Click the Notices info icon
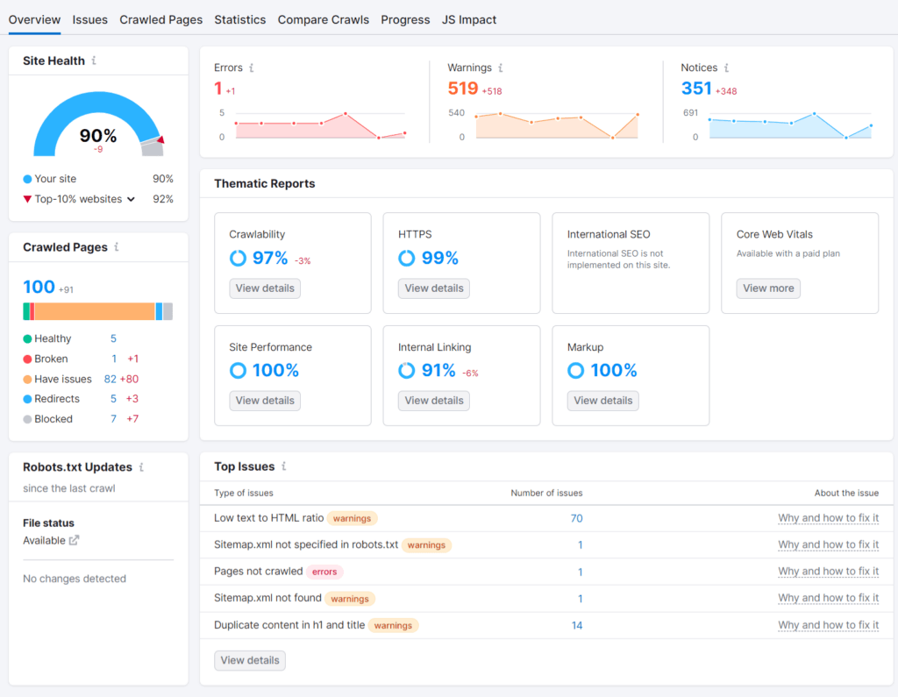 coord(729,68)
